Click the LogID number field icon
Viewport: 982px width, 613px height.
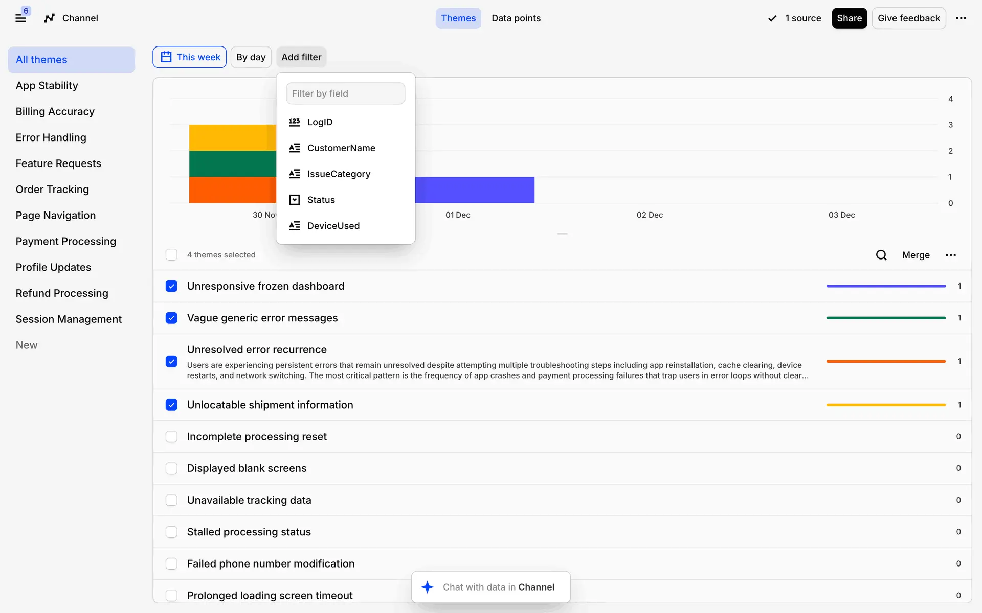tap(295, 122)
